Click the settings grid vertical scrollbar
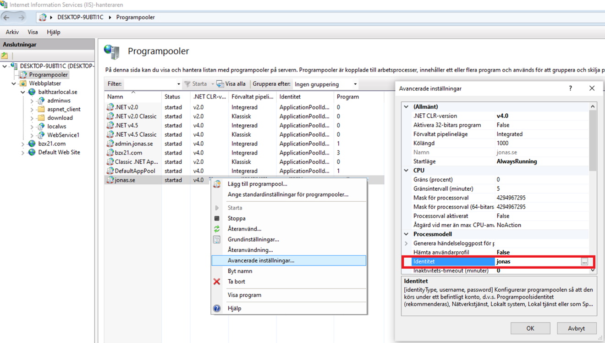Viewport: 605px width, 343px height. click(x=593, y=140)
